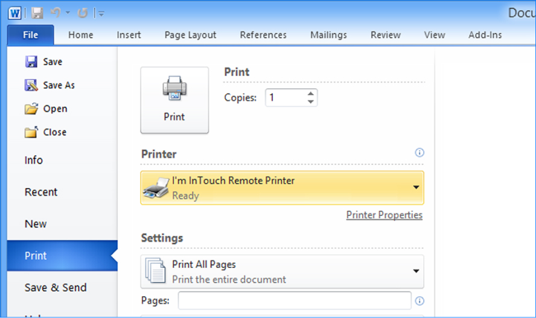Screen dimensions: 536x318
Task: Open the Customize Quick Access Toolbar dropdown
Action: coord(100,13)
